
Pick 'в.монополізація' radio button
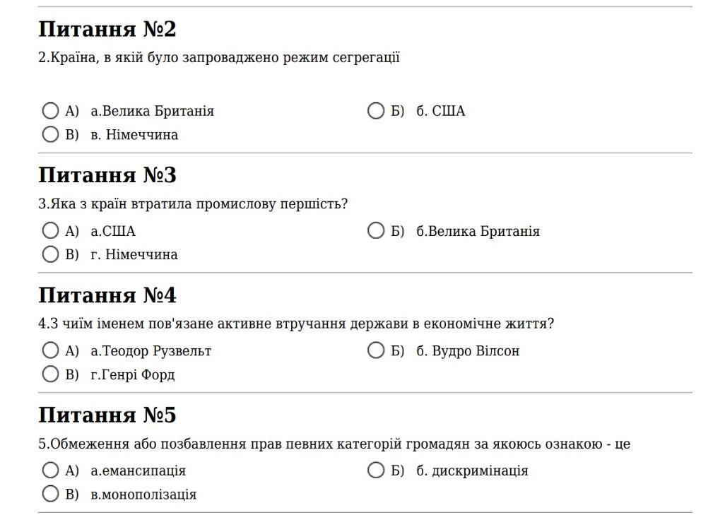tap(50, 494)
